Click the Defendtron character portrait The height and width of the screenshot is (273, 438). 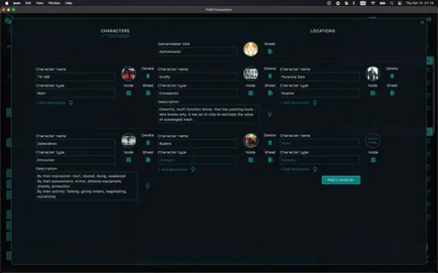[x=129, y=140]
